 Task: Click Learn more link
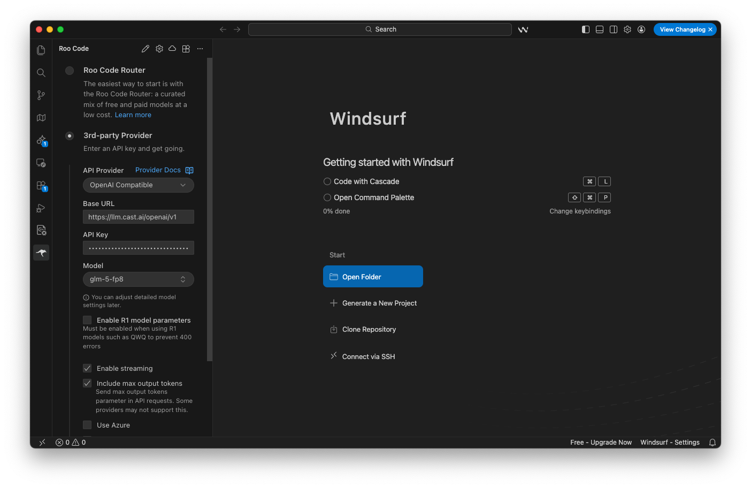[133, 115]
